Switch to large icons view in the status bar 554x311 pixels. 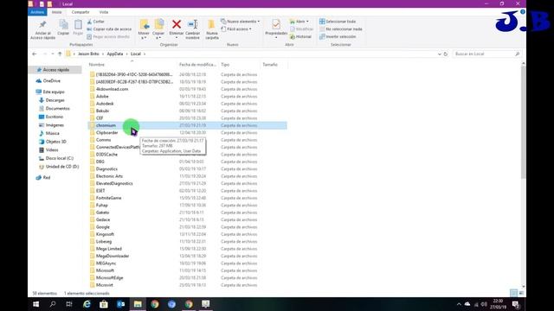point(521,293)
